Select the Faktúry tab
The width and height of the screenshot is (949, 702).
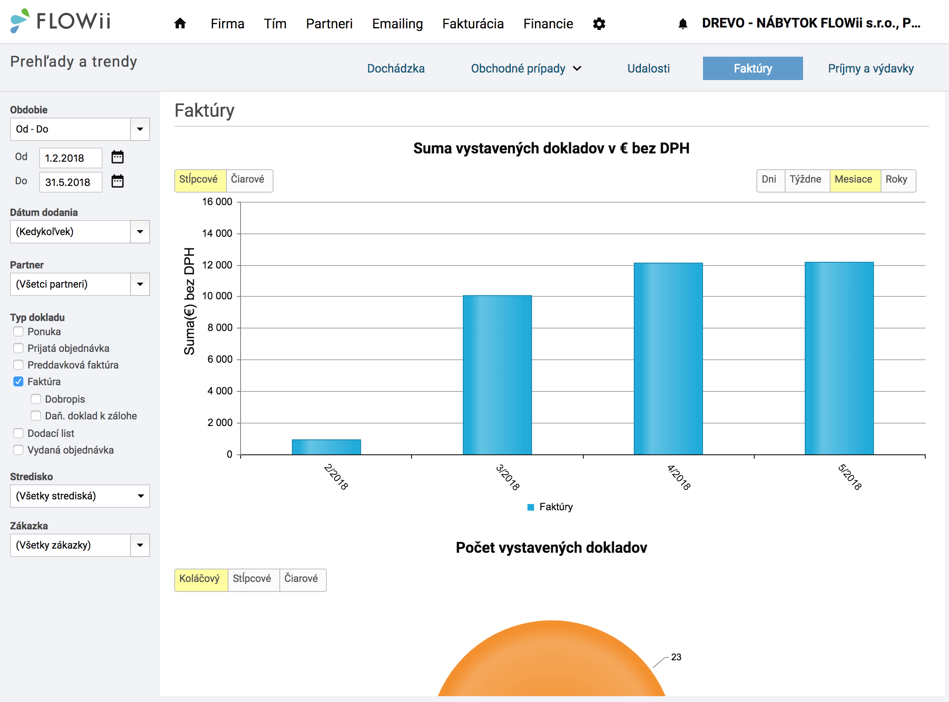(753, 68)
